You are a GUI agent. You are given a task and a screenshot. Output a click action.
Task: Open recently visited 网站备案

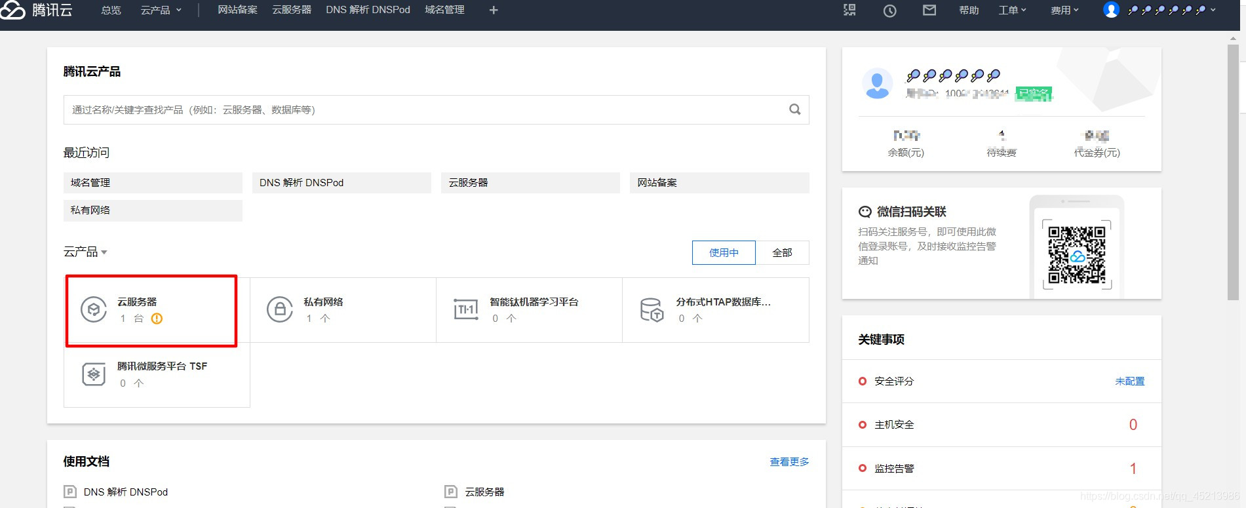tap(720, 183)
